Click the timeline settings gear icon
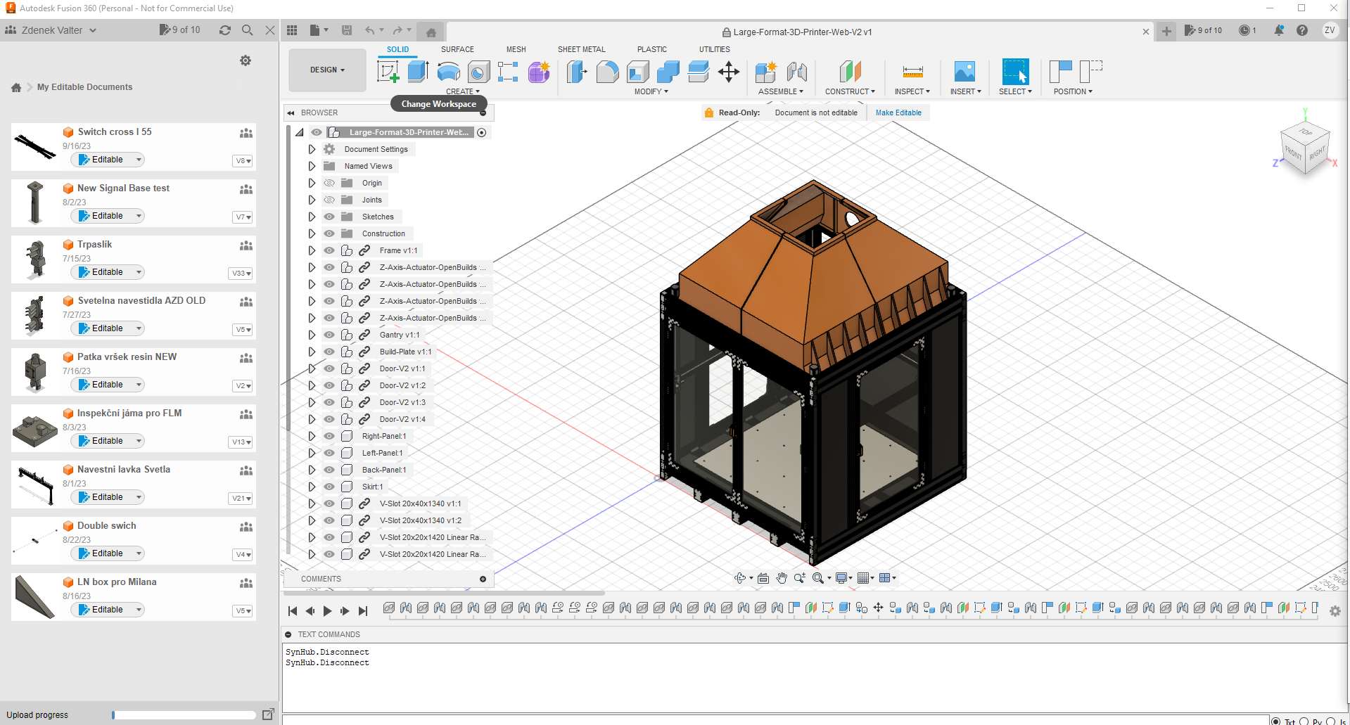The image size is (1350, 725). (x=1335, y=611)
